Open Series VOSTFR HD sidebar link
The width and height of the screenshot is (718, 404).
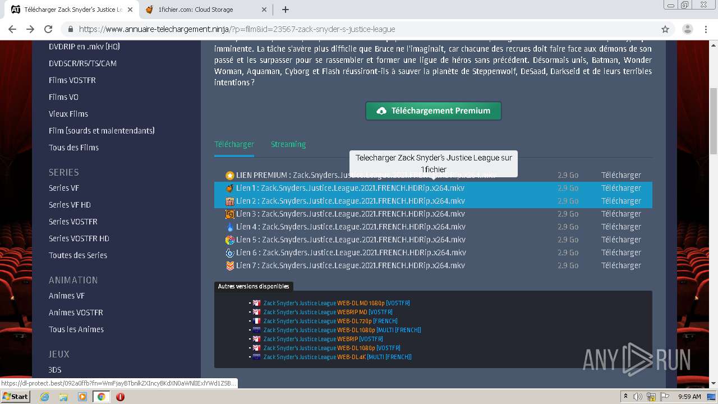(79, 238)
